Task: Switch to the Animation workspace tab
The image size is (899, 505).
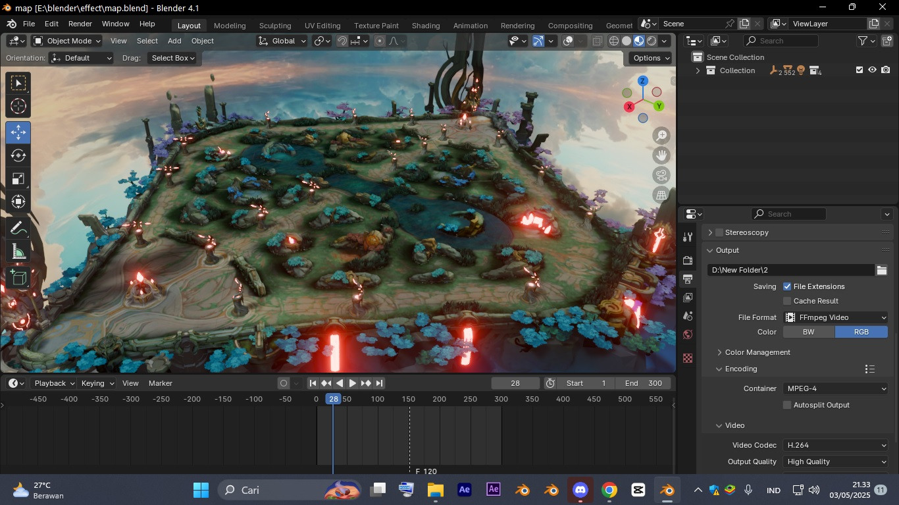Action: [471, 26]
